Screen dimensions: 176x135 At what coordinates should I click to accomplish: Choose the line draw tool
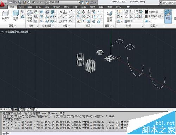click(x=65, y=16)
